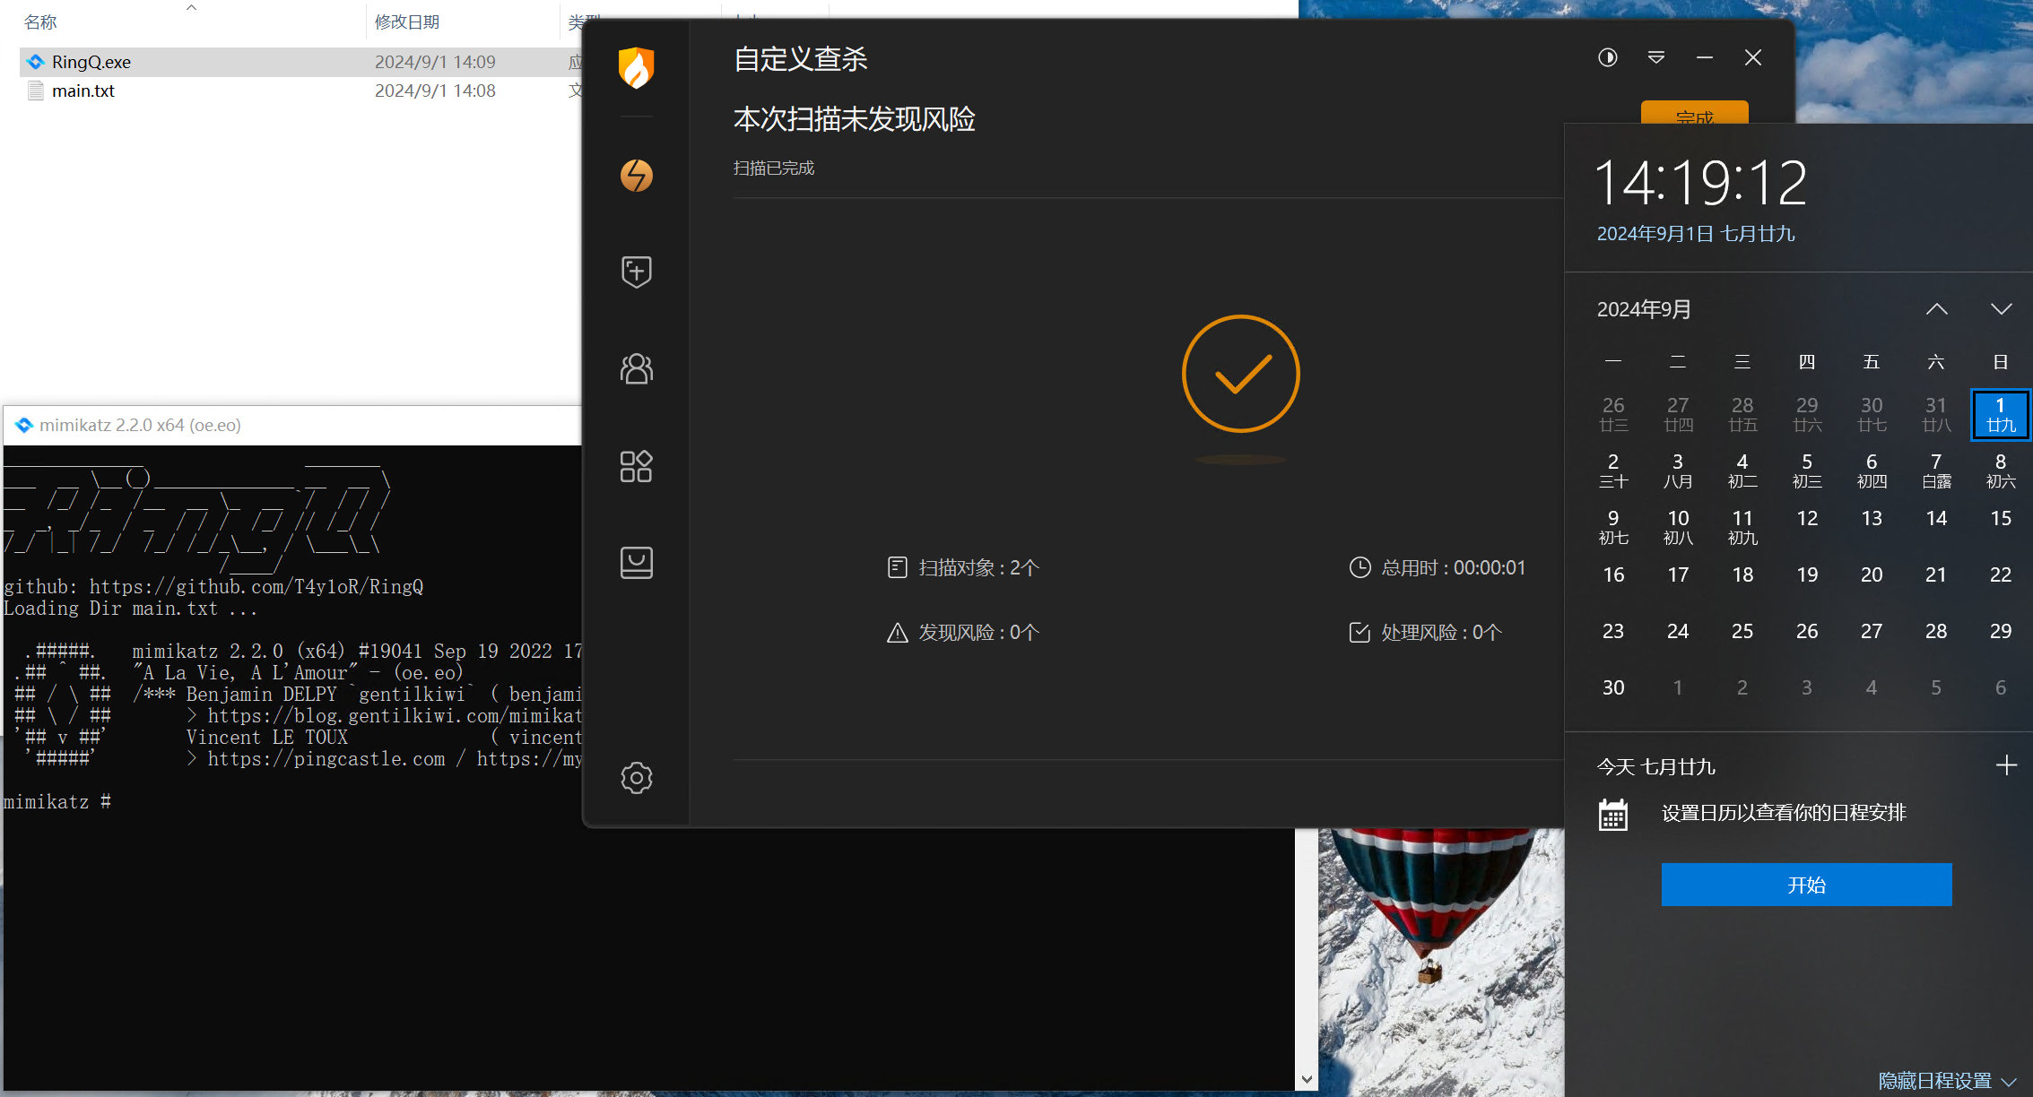Open security tools grid icon
The image size is (2033, 1097).
click(x=636, y=466)
